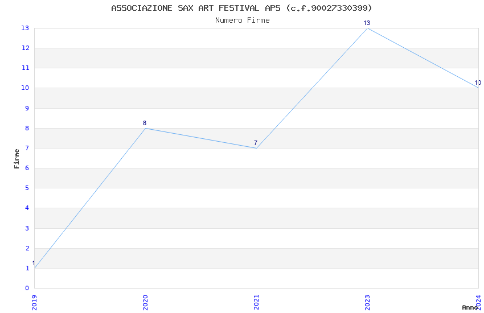Click the 2020 x-axis year label
The image size is (484, 313).
click(145, 303)
